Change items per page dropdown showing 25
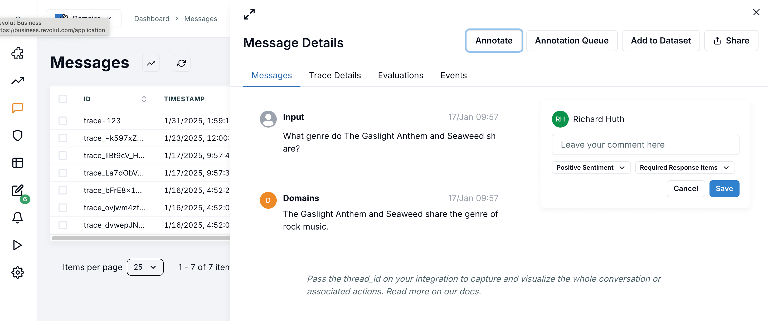 [x=145, y=267]
